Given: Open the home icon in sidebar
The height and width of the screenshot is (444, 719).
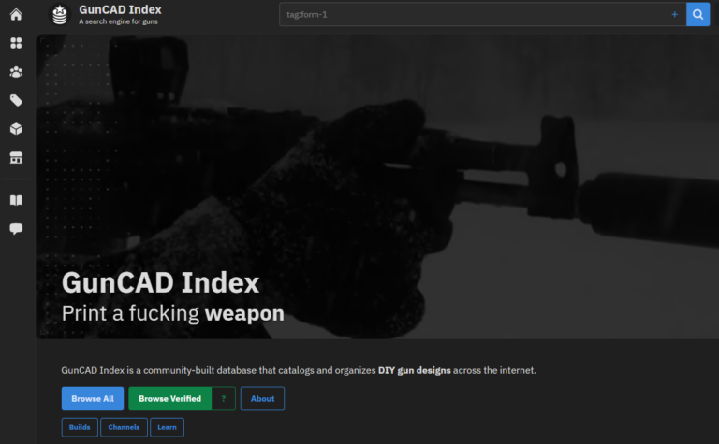Looking at the screenshot, I should click(x=16, y=15).
